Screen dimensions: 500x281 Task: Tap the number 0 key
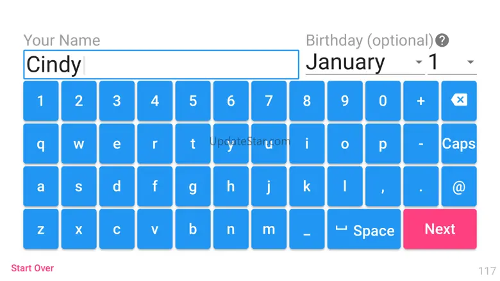point(383,100)
